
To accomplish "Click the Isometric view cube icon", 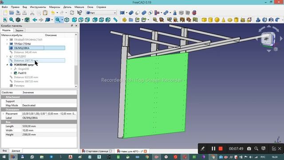I will click(67, 20).
